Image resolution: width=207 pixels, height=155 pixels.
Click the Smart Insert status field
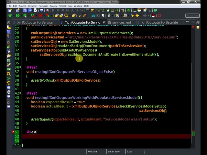[114, 151]
